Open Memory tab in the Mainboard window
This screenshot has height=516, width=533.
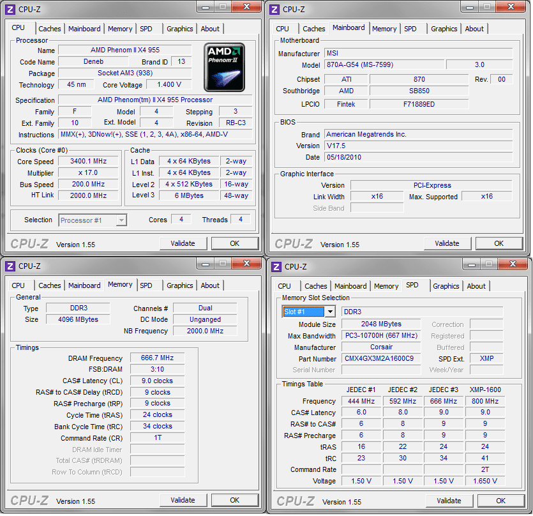[x=384, y=29]
